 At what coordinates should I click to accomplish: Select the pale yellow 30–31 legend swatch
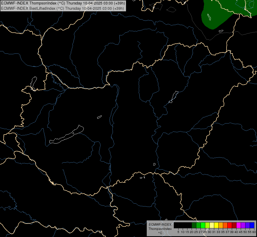tap(212, 225)
